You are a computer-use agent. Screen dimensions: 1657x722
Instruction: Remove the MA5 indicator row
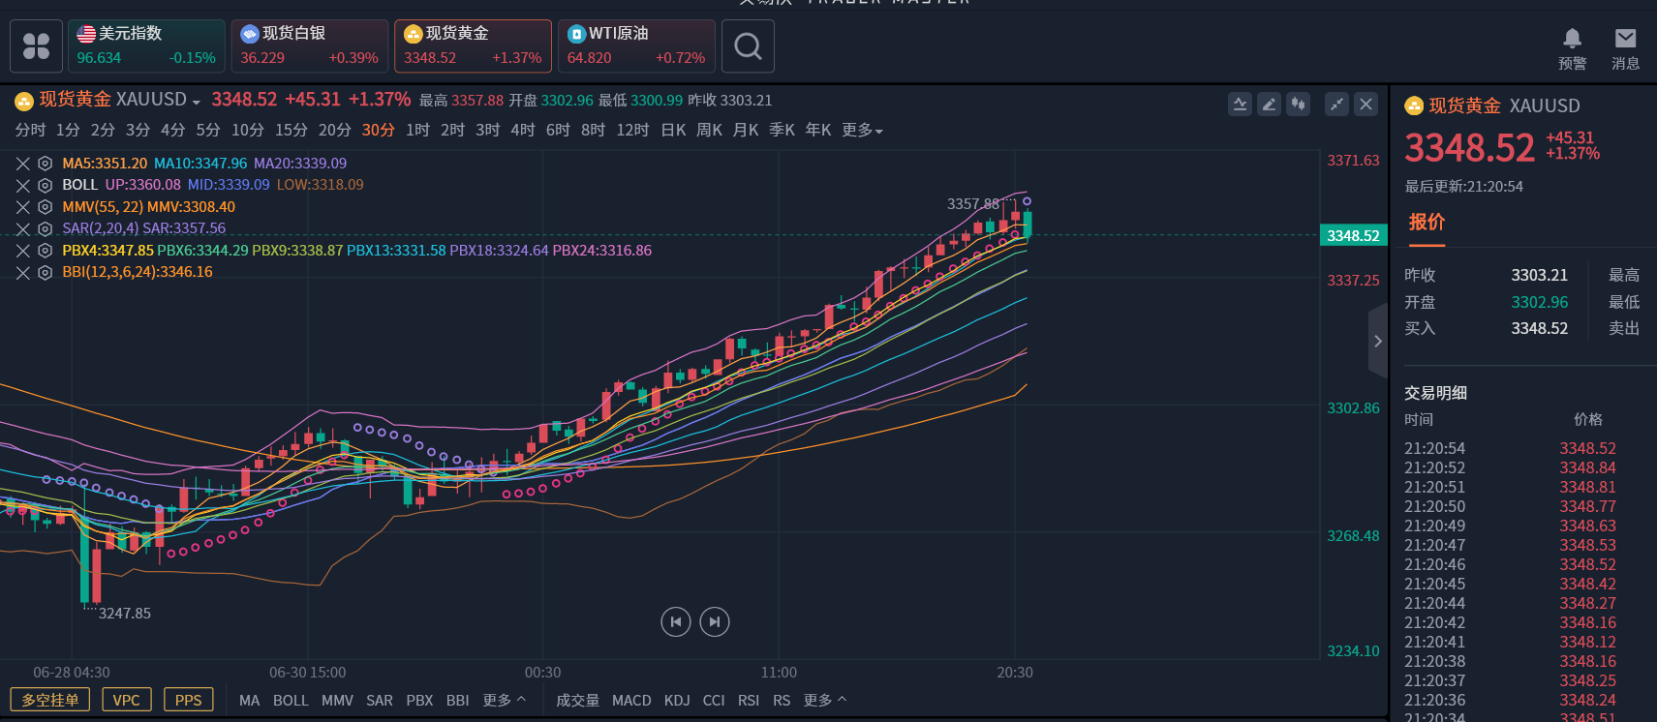pyautogui.click(x=23, y=164)
